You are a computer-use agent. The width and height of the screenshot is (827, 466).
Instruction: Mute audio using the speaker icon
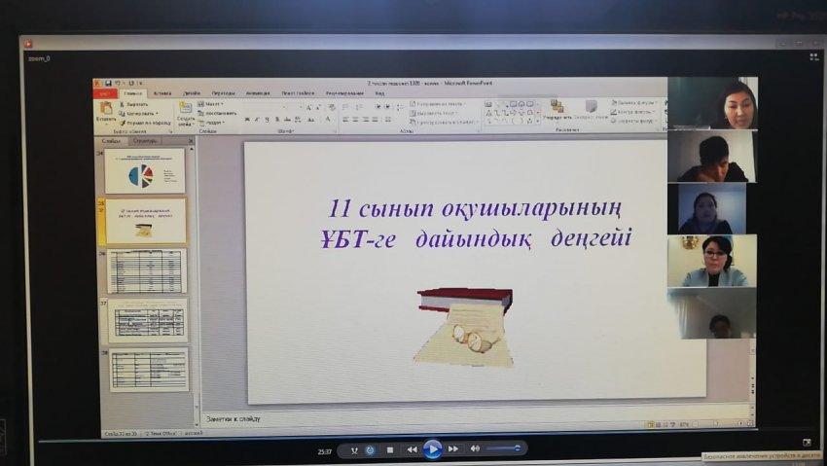tap(475, 448)
